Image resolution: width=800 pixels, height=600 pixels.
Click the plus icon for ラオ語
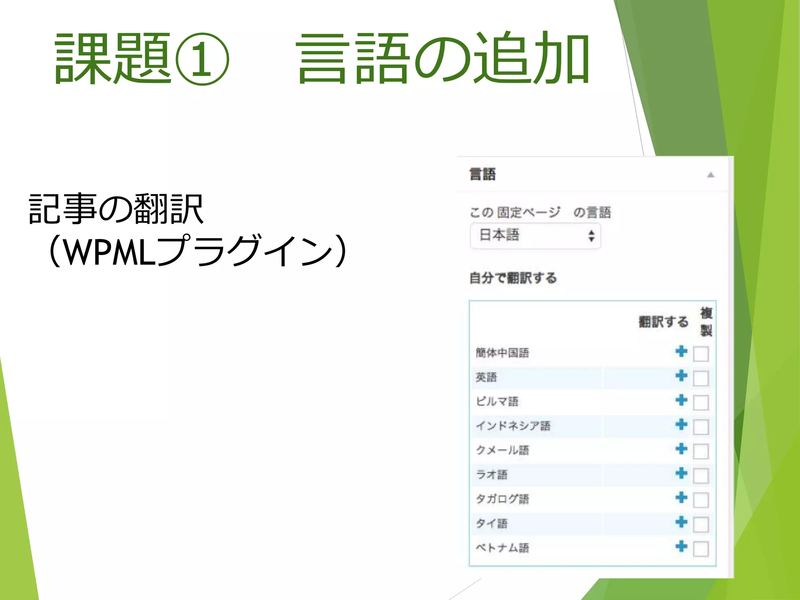[681, 473]
